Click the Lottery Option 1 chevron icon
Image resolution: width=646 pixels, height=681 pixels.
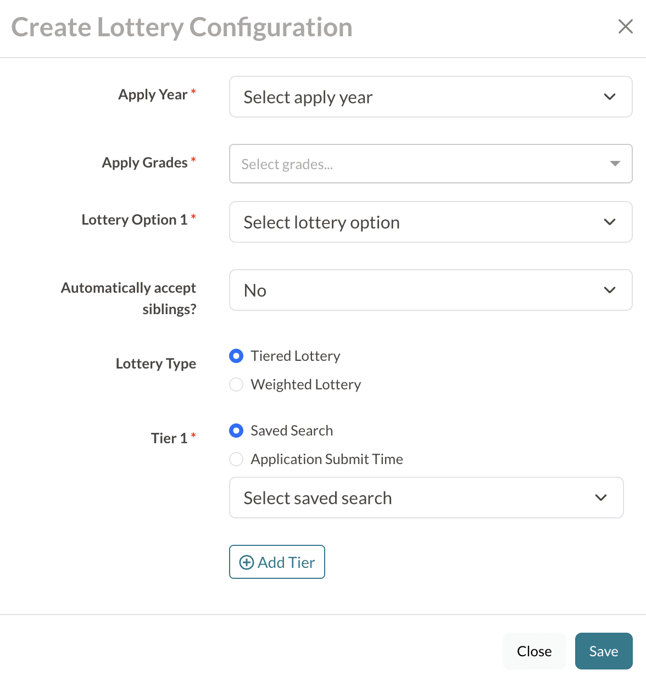click(610, 222)
